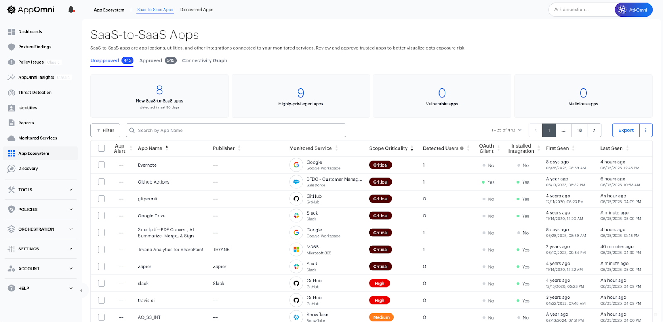Click M365 icon in Tryane Analytics row
The image size is (663, 322).
point(296,250)
